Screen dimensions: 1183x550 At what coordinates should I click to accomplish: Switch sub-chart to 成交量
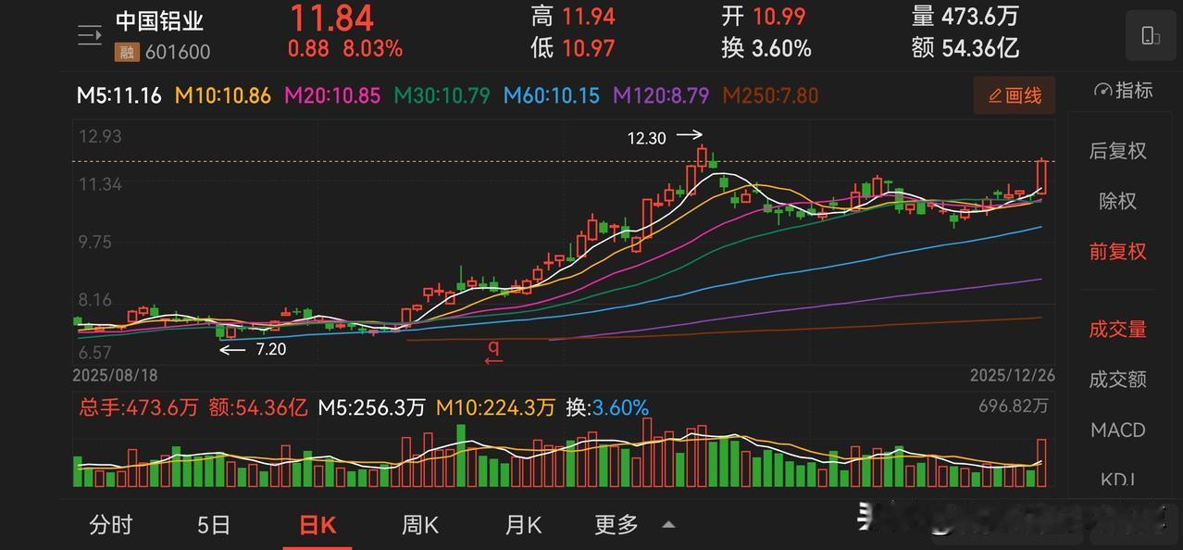click(x=1117, y=329)
